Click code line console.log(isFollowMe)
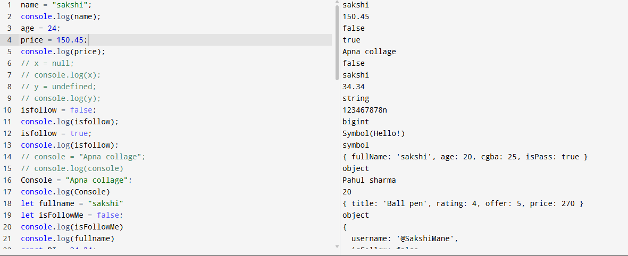The height and width of the screenshot is (256, 628). click(x=72, y=226)
